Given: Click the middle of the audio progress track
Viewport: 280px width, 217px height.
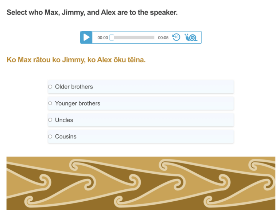Looking at the screenshot, I should point(133,38).
